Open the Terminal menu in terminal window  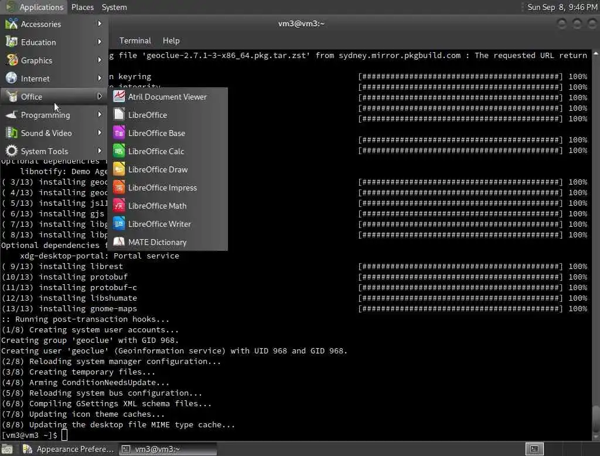pyautogui.click(x=135, y=40)
